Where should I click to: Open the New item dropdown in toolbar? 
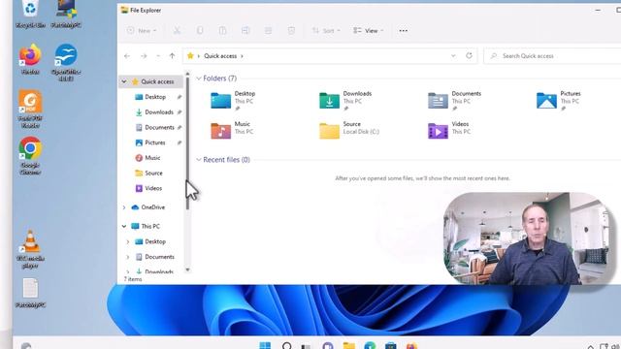(x=142, y=30)
